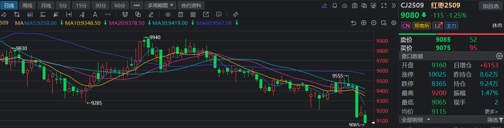This screenshot has height=128, width=504.
Task: Open the price alert bell icon
Action: click(x=335, y=6)
